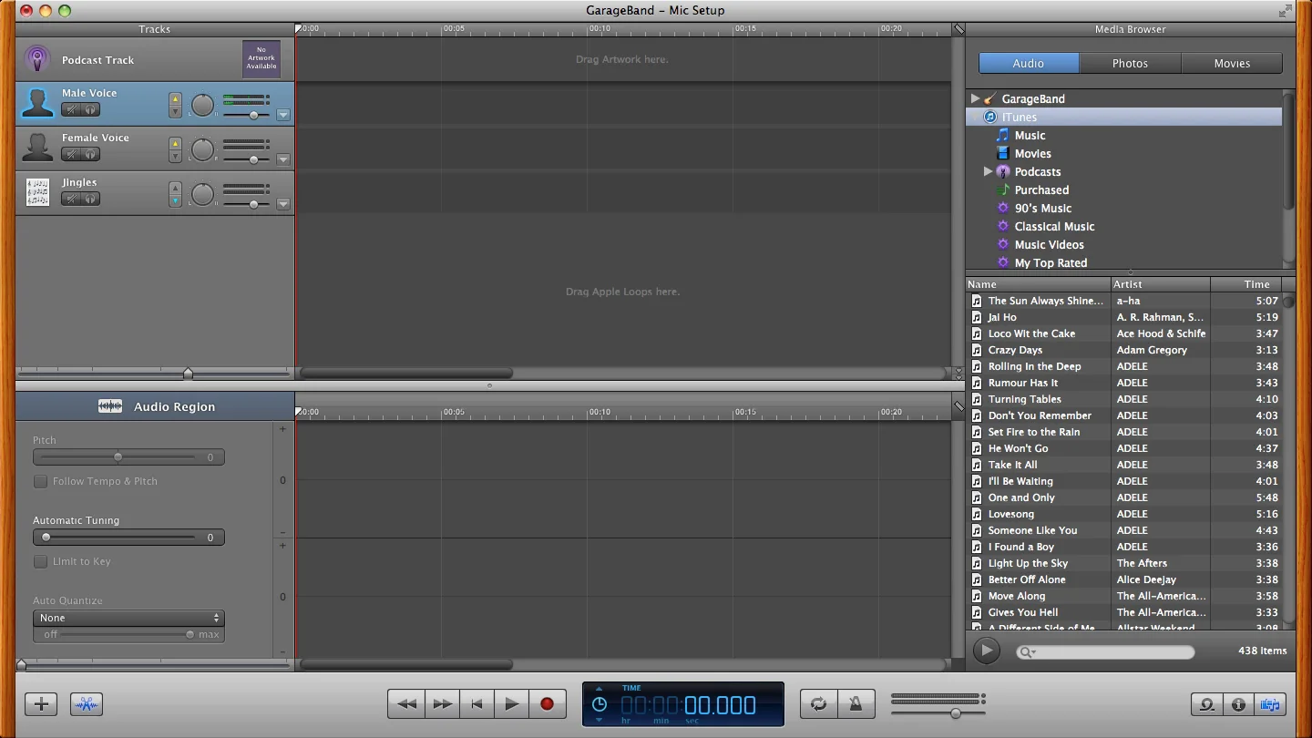This screenshot has width=1312, height=738.
Task: Solo the Jingles track with headphones
Action: click(x=90, y=200)
